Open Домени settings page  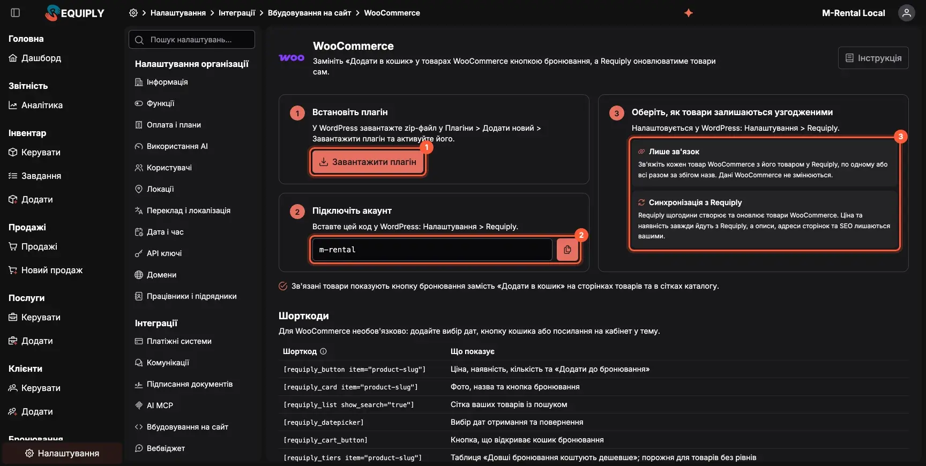tap(155, 275)
